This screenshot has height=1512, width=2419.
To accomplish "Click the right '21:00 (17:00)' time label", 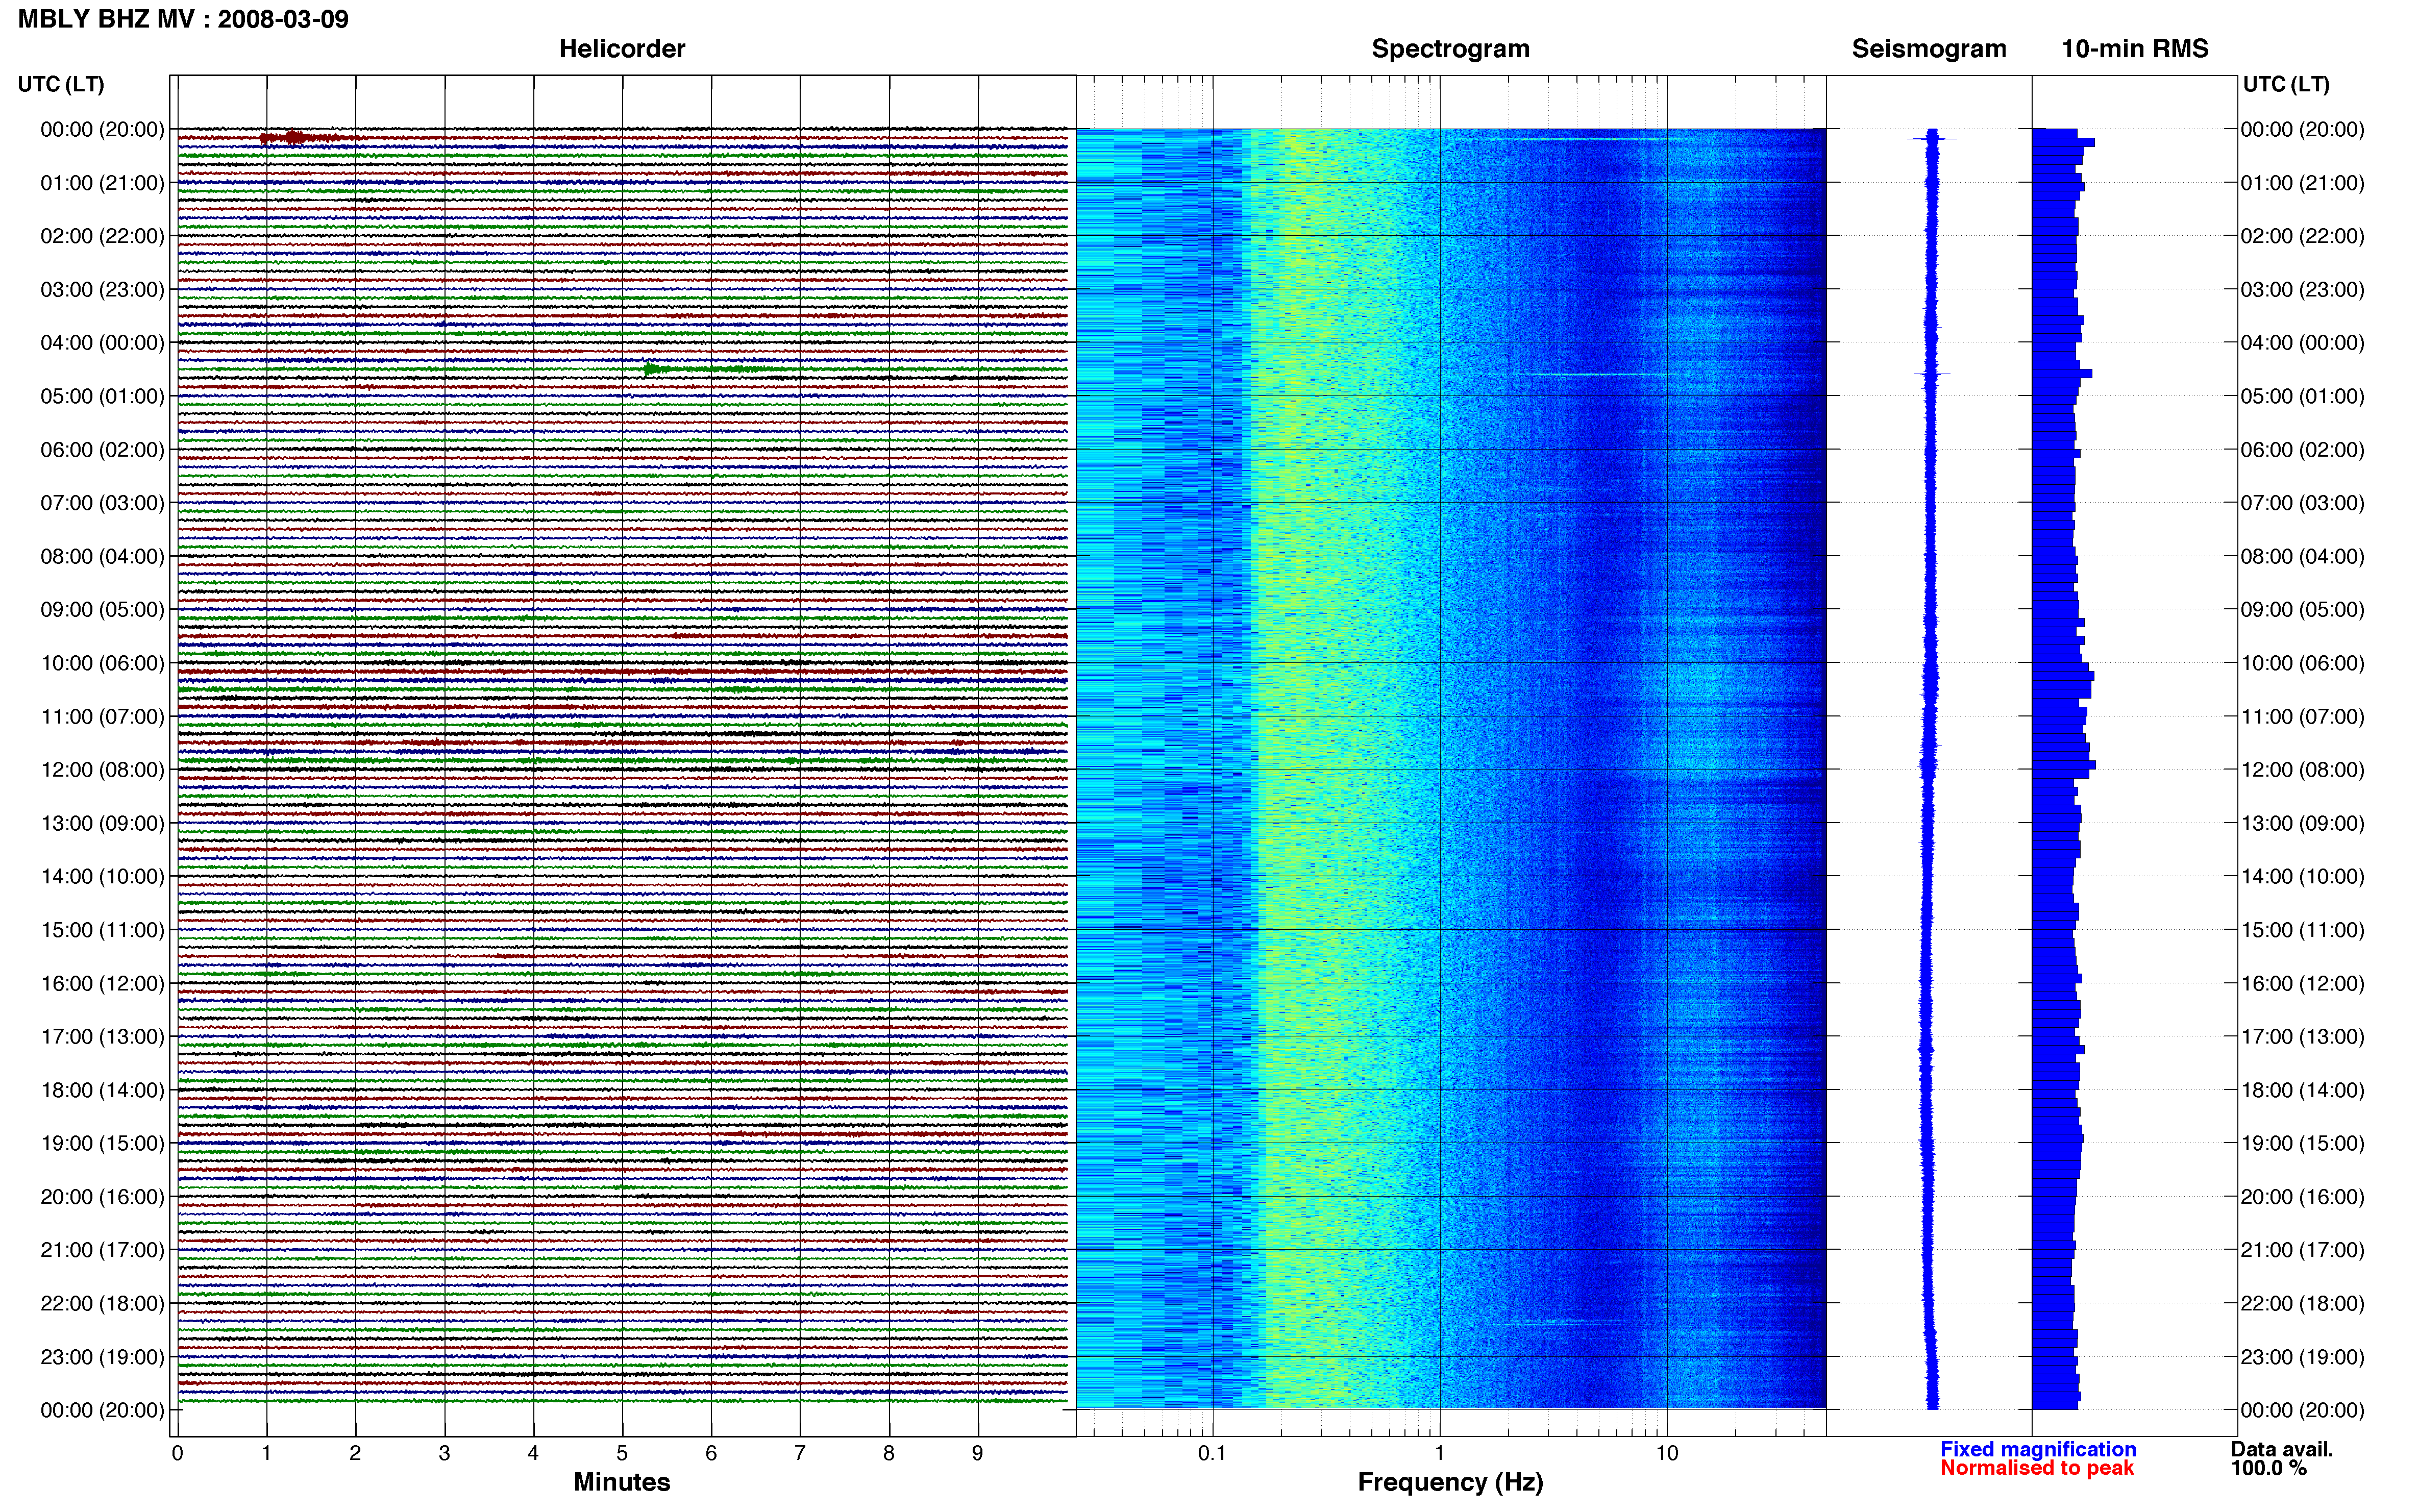I will (2302, 1250).
